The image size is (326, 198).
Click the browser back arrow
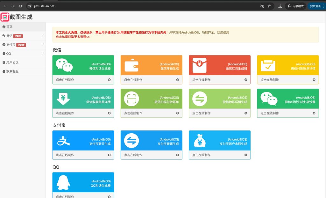click(x=5, y=6)
